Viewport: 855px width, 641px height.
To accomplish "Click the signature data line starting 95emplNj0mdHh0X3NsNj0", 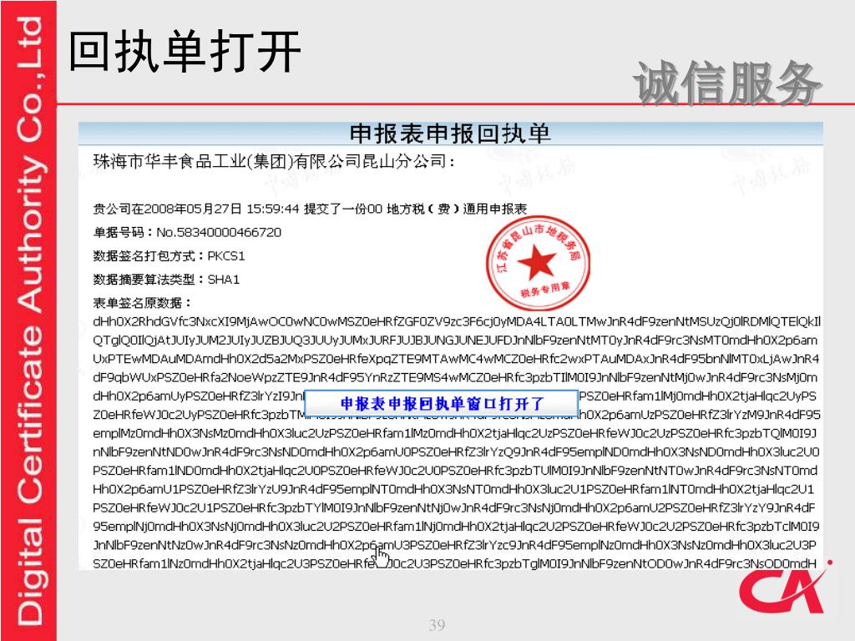I will point(456,527).
